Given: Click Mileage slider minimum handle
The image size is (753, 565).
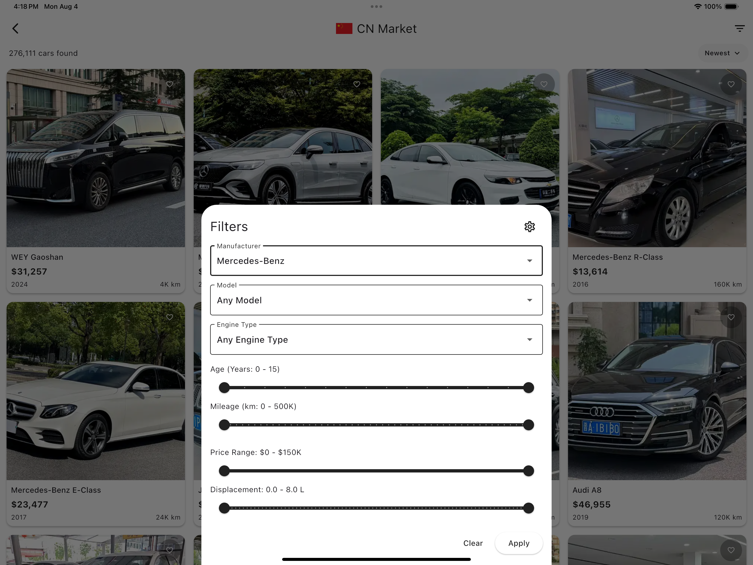Looking at the screenshot, I should click(224, 425).
